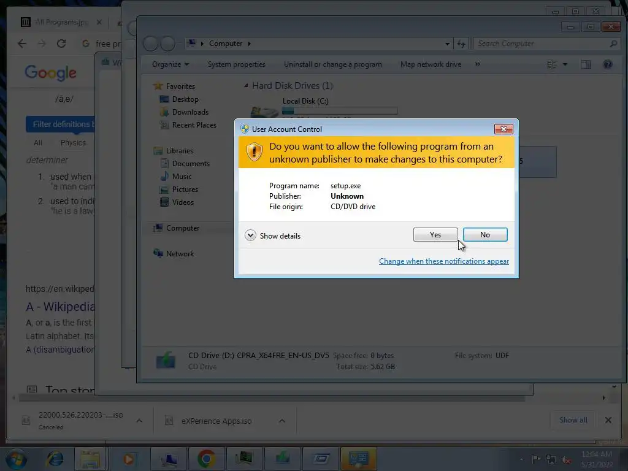628x471 pixels.
Task: Click the Google logo in Chrome
Action: click(50, 73)
